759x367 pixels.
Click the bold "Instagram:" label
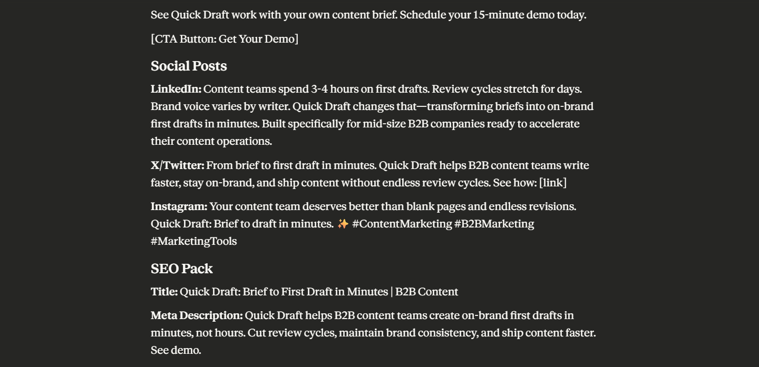click(x=179, y=206)
